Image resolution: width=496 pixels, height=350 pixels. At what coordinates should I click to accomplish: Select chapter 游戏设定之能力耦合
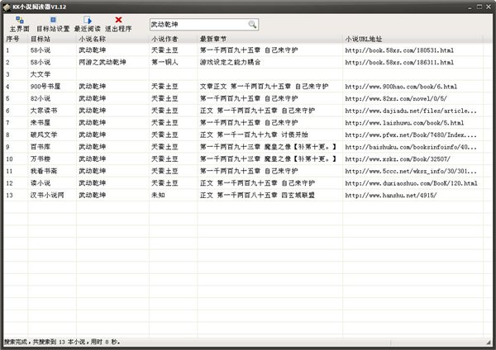[x=230, y=62]
